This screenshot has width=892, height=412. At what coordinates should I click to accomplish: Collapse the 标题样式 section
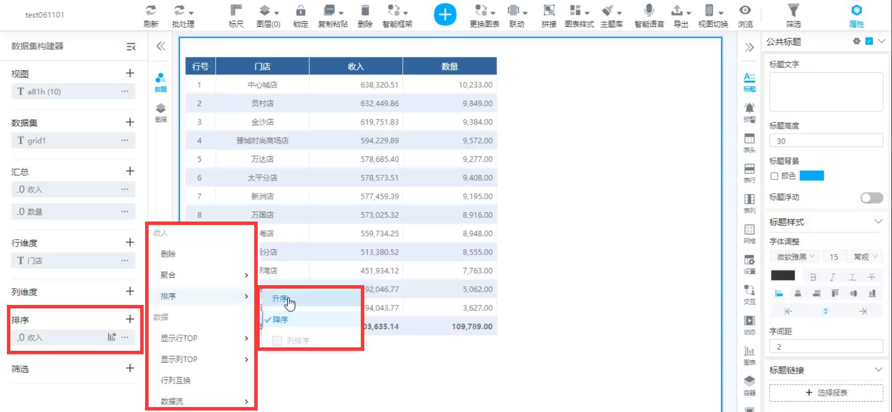(878, 222)
